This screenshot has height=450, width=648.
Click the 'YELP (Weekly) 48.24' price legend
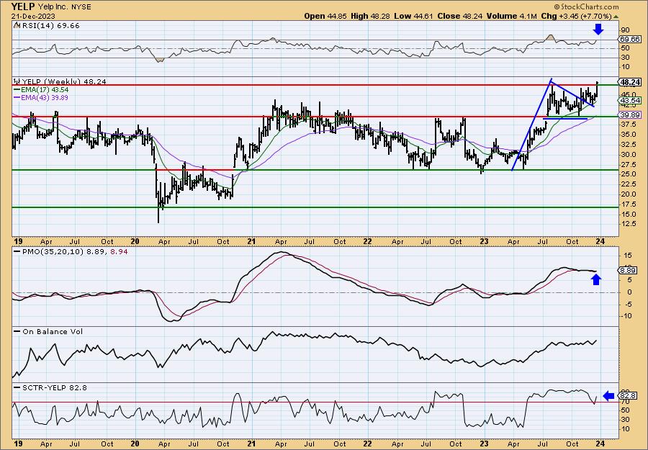click(63, 82)
